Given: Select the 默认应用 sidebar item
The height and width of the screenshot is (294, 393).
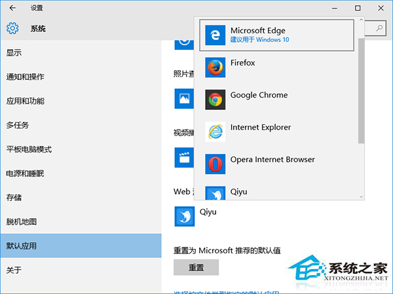Looking at the screenshot, I should [81, 246].
